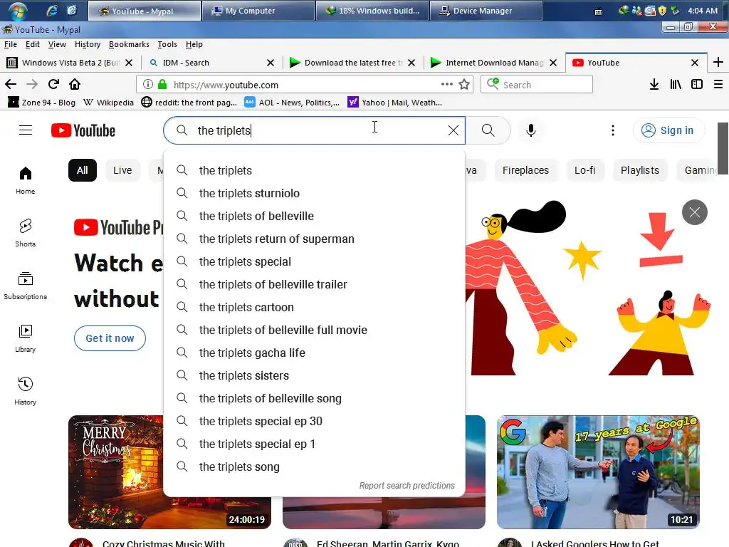Open the Downloads arrow in toolbar
729x547 pixels.
654,84
